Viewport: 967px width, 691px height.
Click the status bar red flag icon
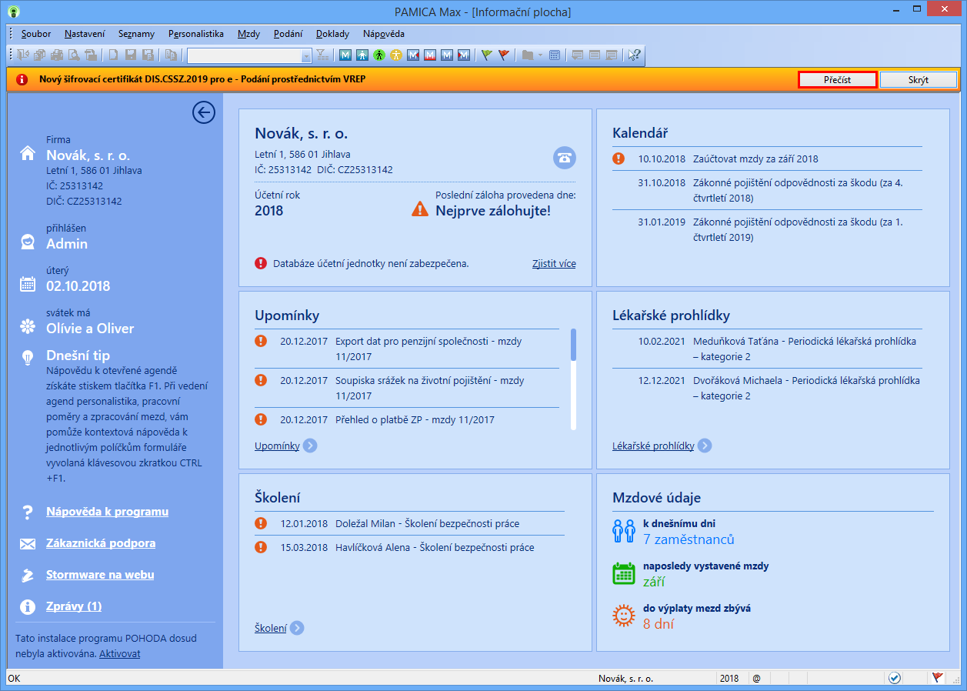pyautogui.click(x=937, y=678)
